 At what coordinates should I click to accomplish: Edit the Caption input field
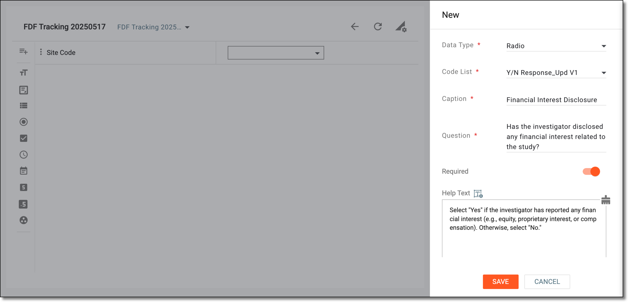(x=556, y=100)
